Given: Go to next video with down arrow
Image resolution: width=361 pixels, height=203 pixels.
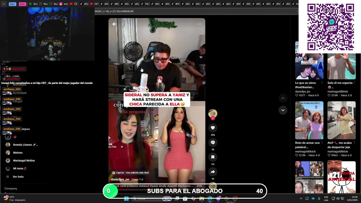Looking at the screenshot, I should [283, 110].
